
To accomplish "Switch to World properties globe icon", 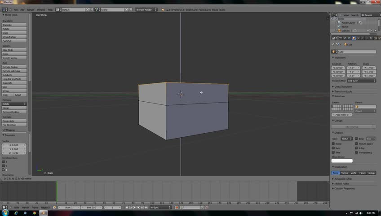I will (349, 38).
